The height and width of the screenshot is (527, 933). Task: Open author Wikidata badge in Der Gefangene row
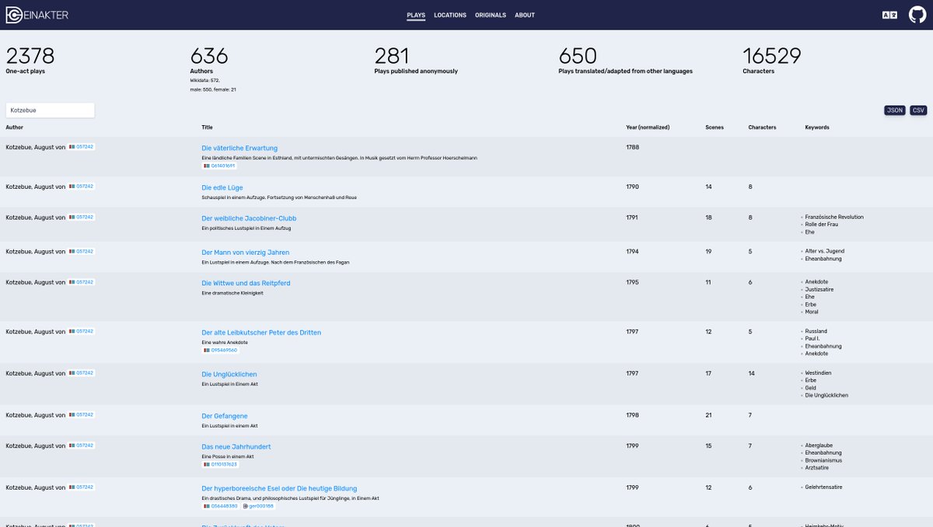82,415
